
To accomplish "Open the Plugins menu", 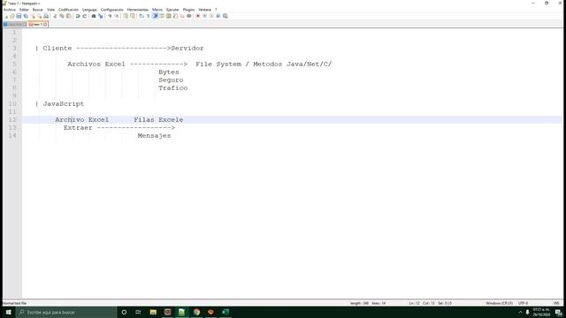I will pyautogui.click(x=188, y=10).
